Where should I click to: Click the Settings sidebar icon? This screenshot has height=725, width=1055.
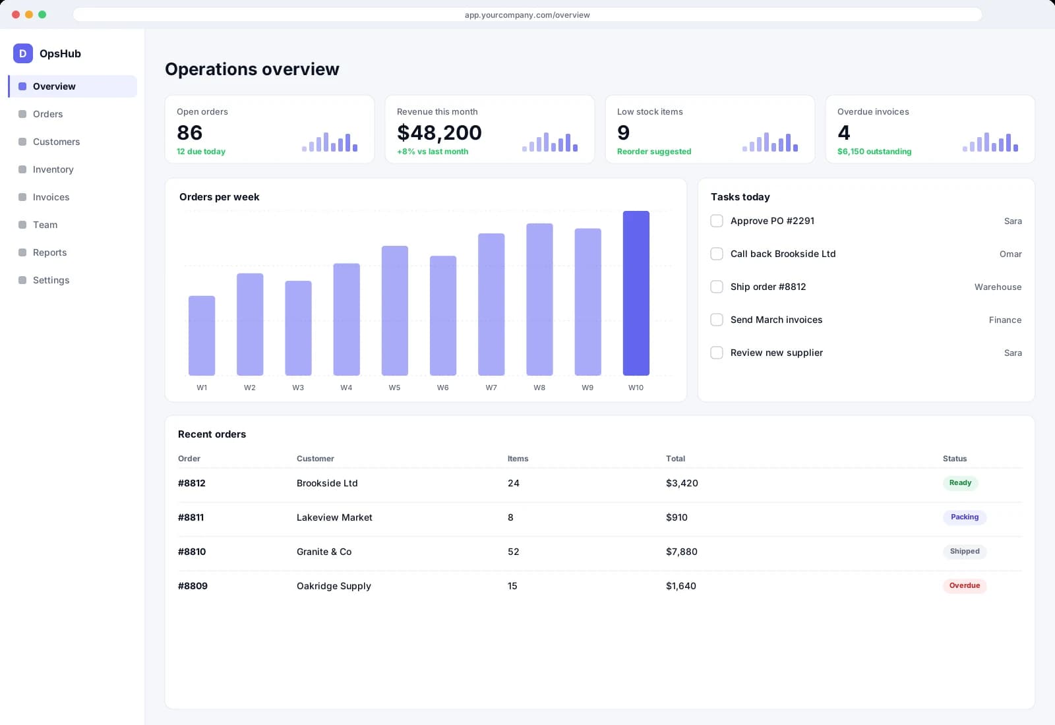click(22, 280)
